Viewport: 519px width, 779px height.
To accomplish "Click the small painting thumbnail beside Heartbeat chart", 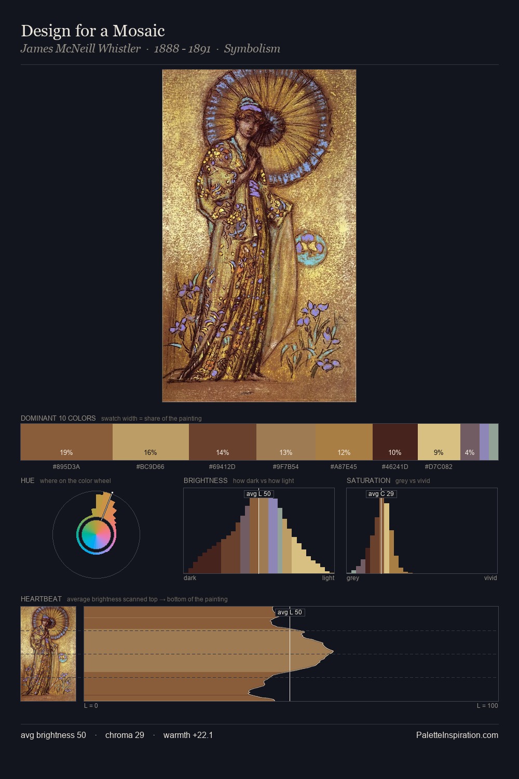I will 48,654.
